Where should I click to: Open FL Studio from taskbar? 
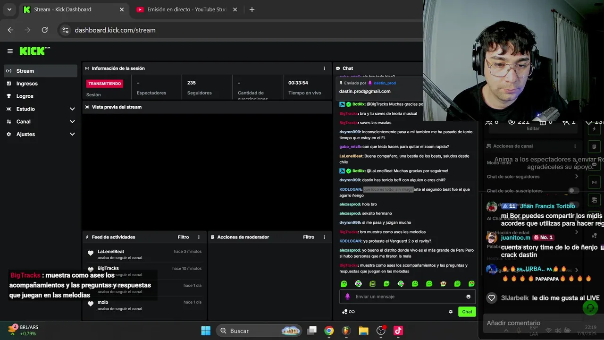346,331
